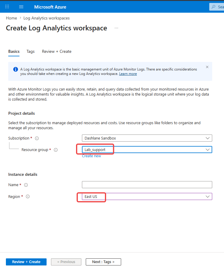224x269 pixels.
Task: Open the Learn more link
Action: pyautogui.click(x=128, y=74)
